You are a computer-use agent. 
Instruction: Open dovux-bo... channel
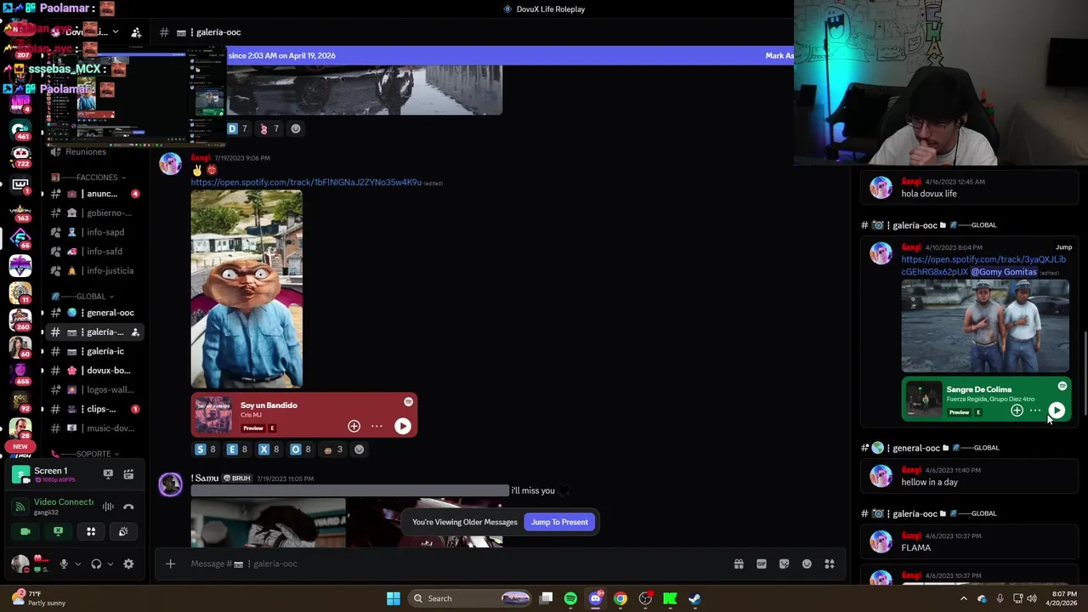point(94,371)
